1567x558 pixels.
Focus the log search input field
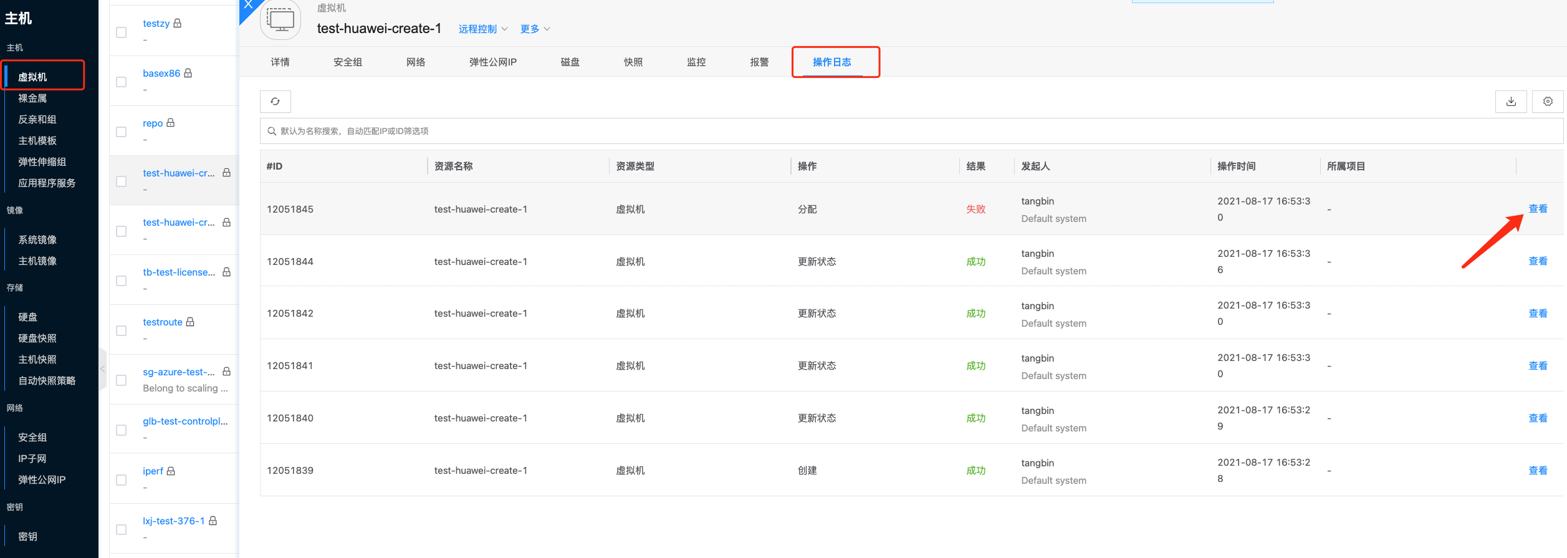[x=910, y=131]
